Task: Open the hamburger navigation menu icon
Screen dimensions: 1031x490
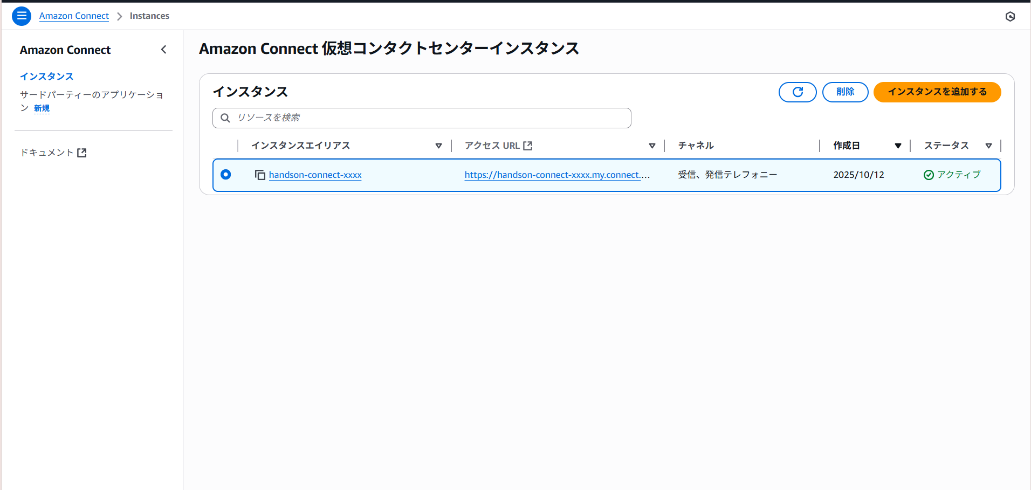Action: 22,16
